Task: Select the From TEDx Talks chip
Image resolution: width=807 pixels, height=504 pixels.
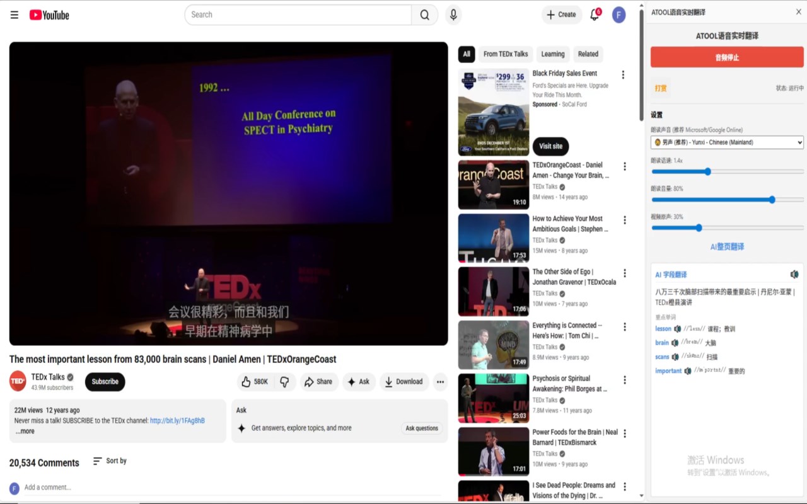Action: pyautogui.click(x=506, y=54)
